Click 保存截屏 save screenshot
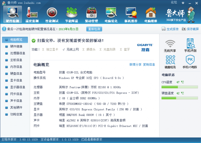The image size is (201, 143). tap(190, 29)
